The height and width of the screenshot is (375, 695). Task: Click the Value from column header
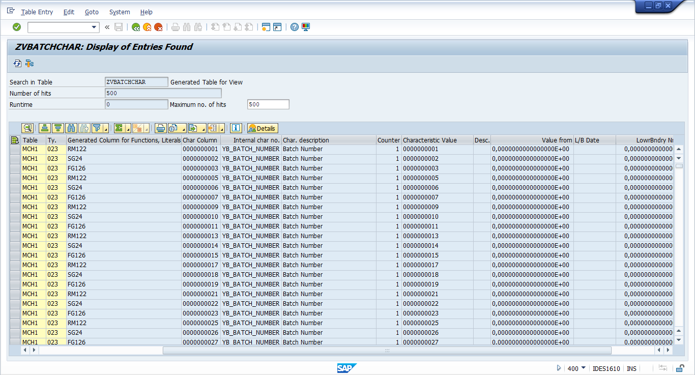(532, 140)
